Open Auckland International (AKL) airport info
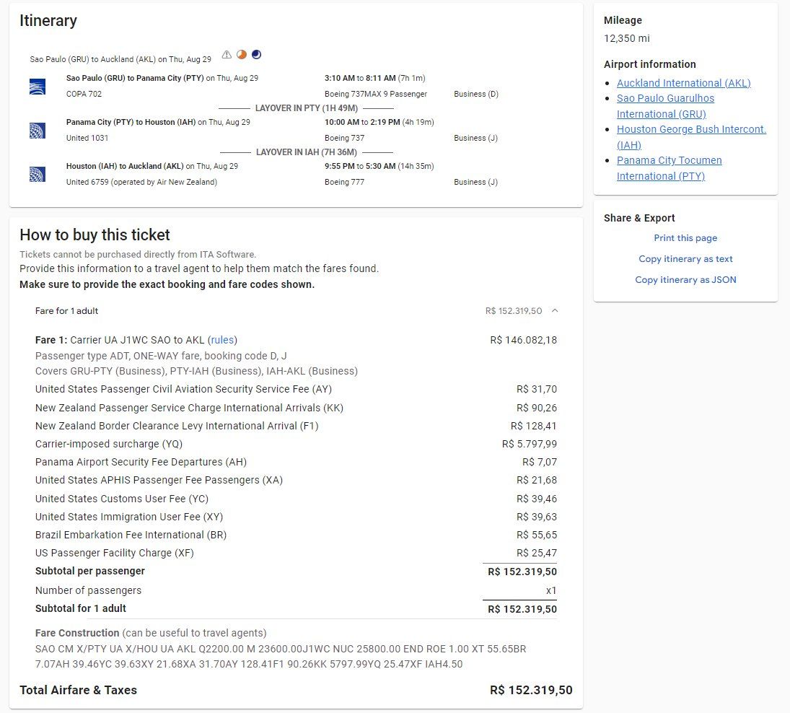This screenshot has height=713, width=790. pyautogui.click(x=683, y=83)
